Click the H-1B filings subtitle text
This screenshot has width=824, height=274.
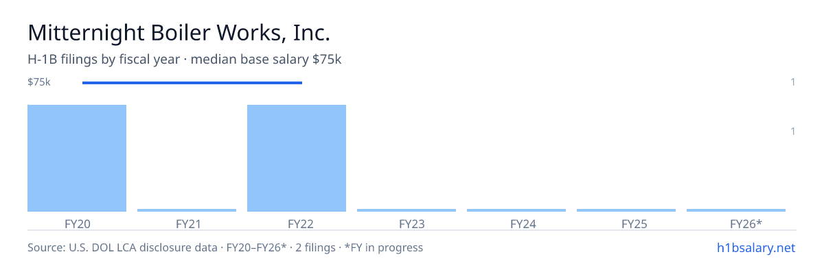coord(185,59)
